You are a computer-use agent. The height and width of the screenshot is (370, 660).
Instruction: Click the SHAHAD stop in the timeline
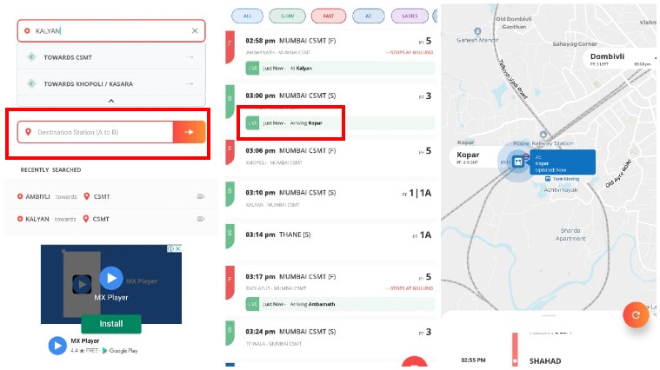pos(545,360)
